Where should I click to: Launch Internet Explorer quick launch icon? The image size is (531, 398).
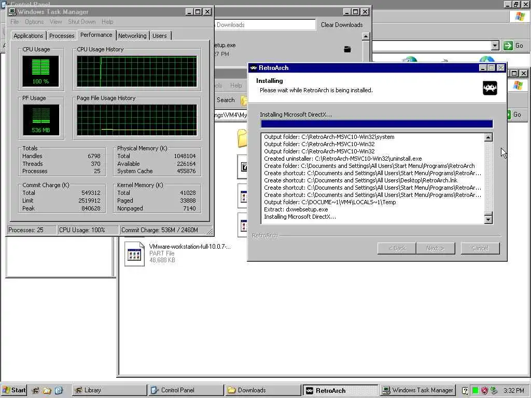[x=59, y=391]
